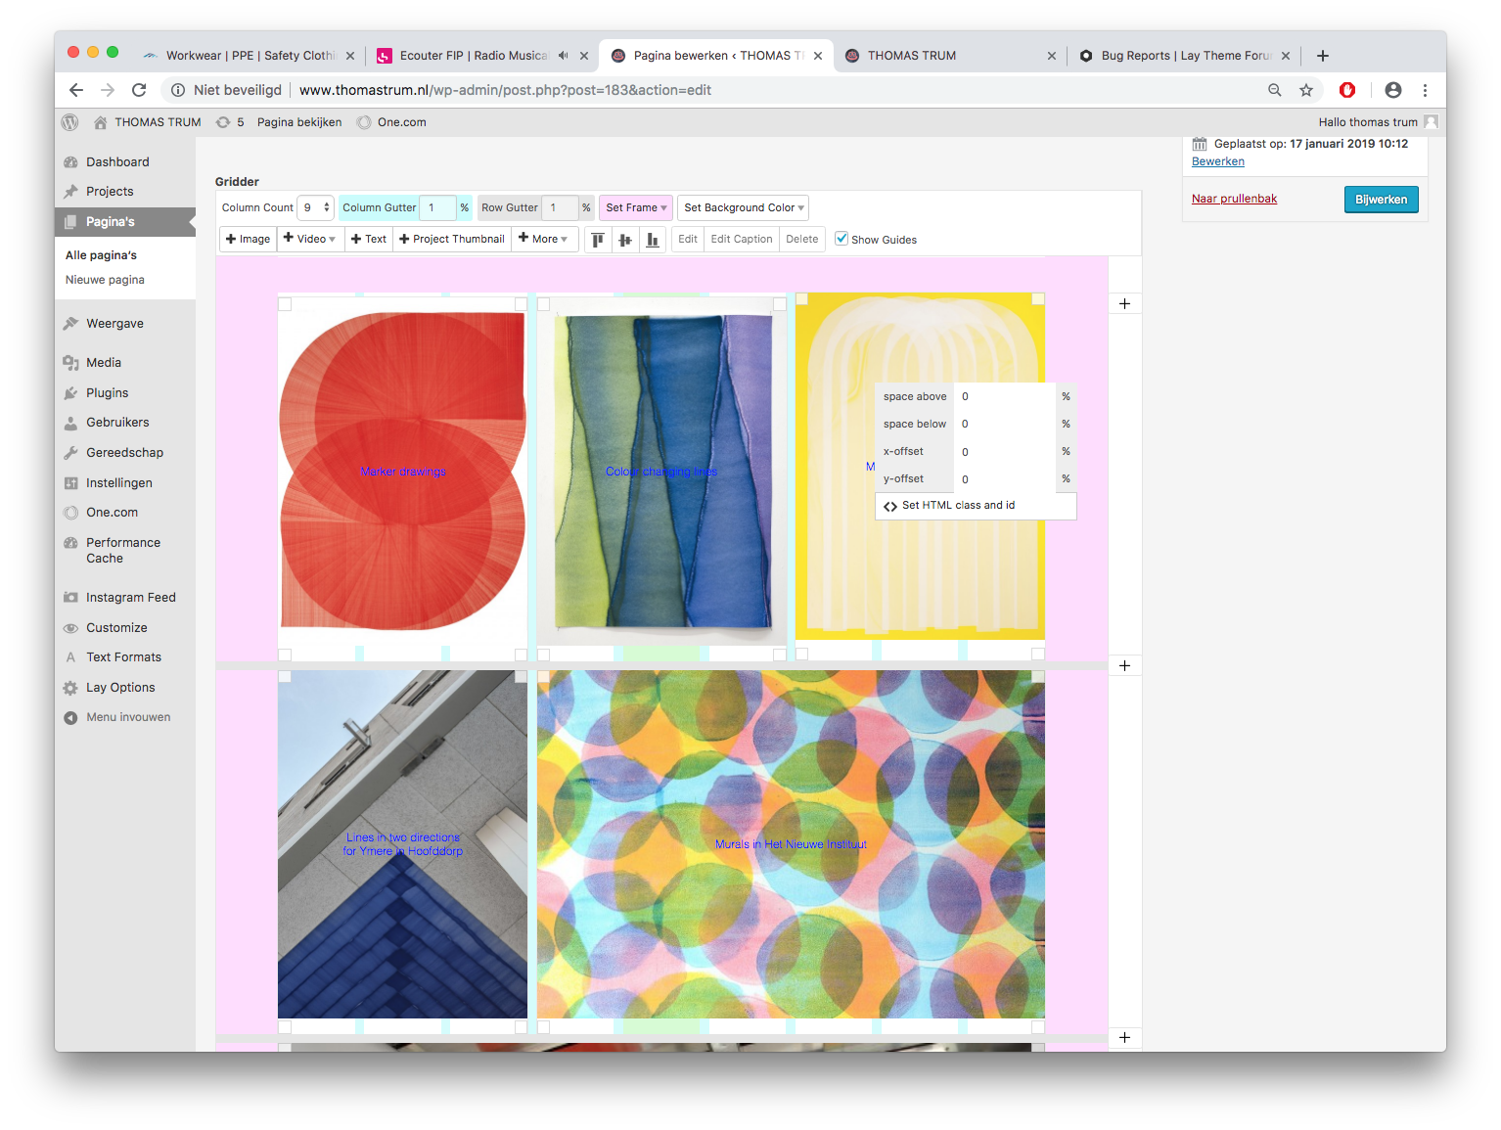Open Lay Options in sidebar
The height and width of the screenshot is (1130, 1501).
point(120,688)
